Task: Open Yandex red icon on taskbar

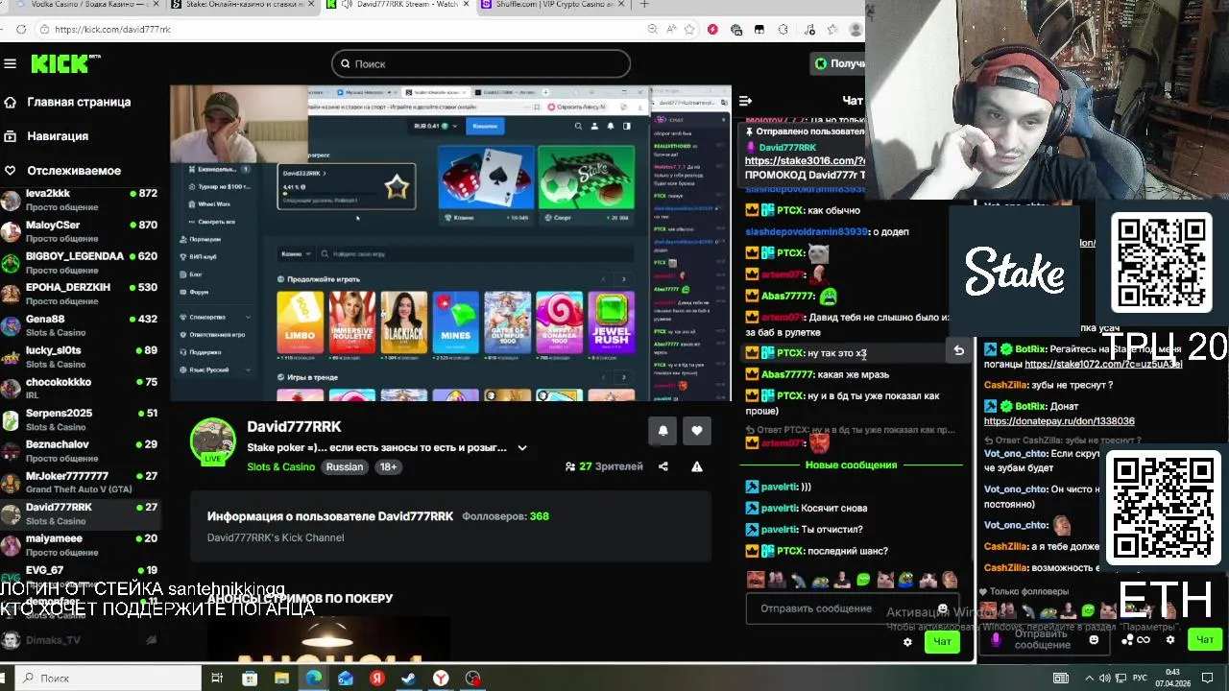Action: click(376, 679)
